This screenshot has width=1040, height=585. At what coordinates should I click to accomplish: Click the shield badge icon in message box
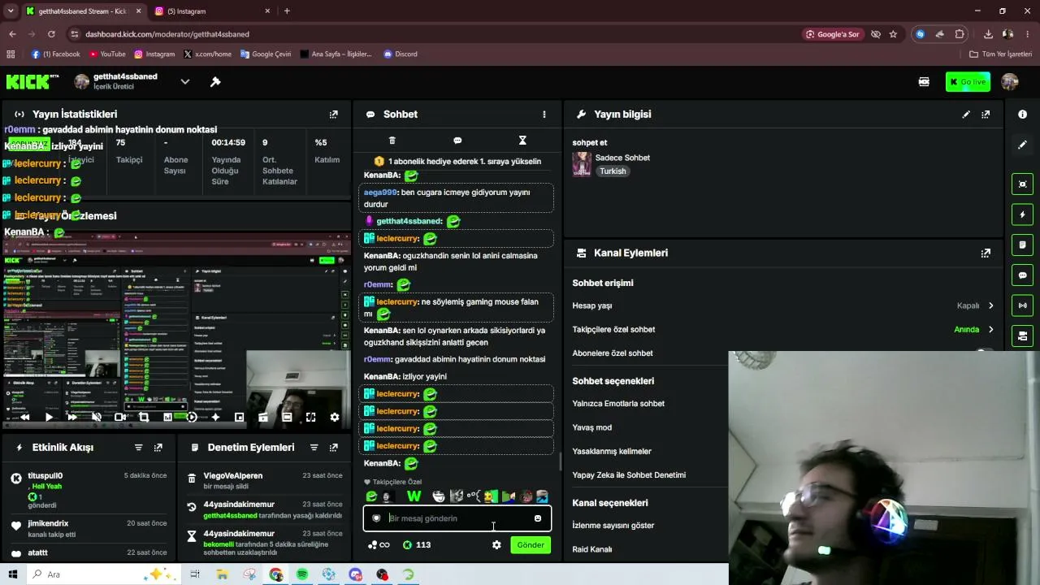coord(376,518)
